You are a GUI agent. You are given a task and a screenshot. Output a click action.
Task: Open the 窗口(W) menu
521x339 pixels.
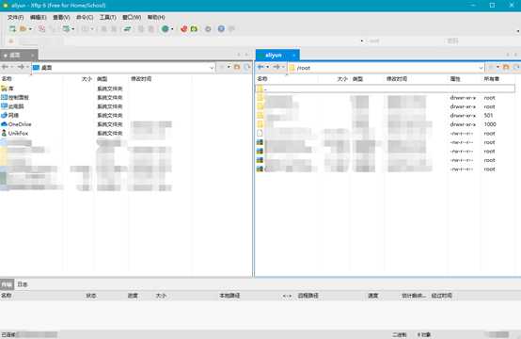132,17
